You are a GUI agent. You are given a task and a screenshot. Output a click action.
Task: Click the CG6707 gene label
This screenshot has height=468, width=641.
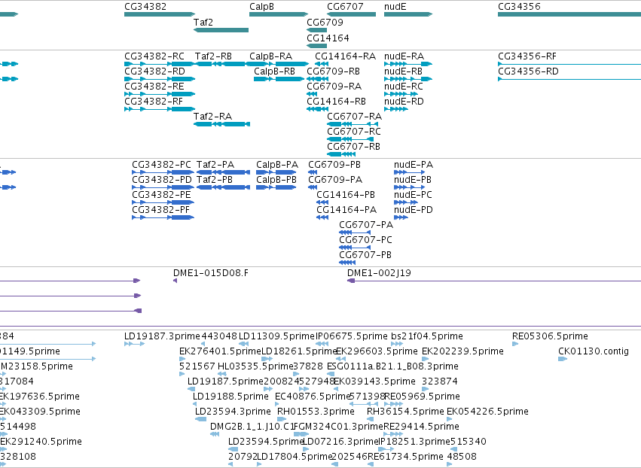[x=345, y=7]
